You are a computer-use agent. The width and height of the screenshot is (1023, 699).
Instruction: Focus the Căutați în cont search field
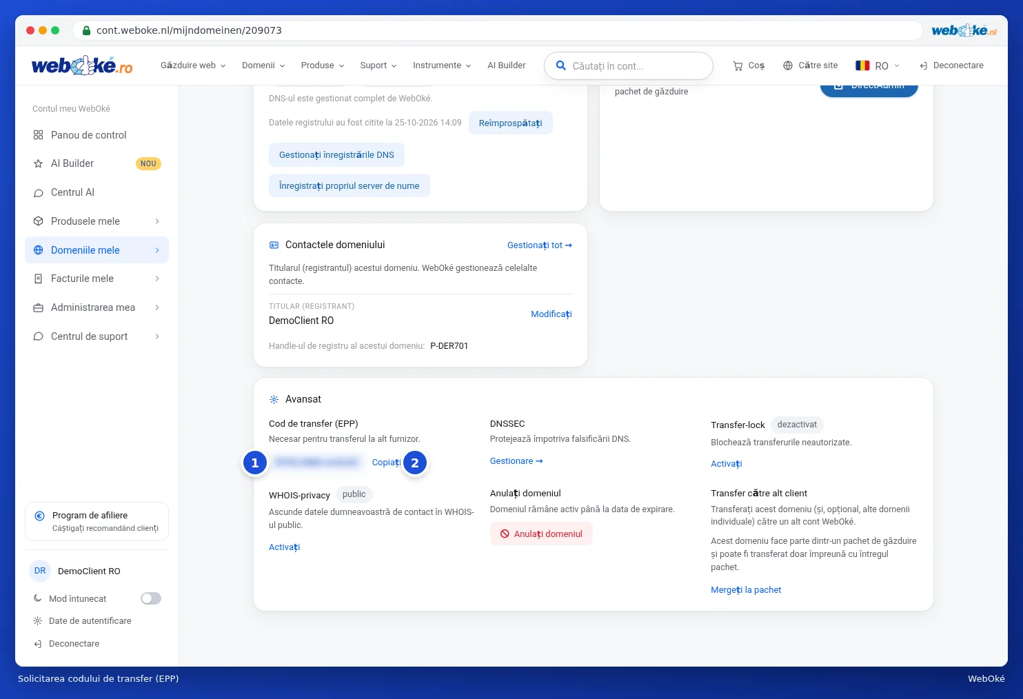pyautogui.click(x=629, y=66)
